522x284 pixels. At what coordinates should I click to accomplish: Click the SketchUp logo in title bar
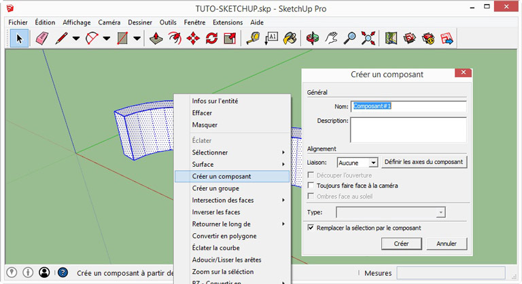click(x=10, y=8)
